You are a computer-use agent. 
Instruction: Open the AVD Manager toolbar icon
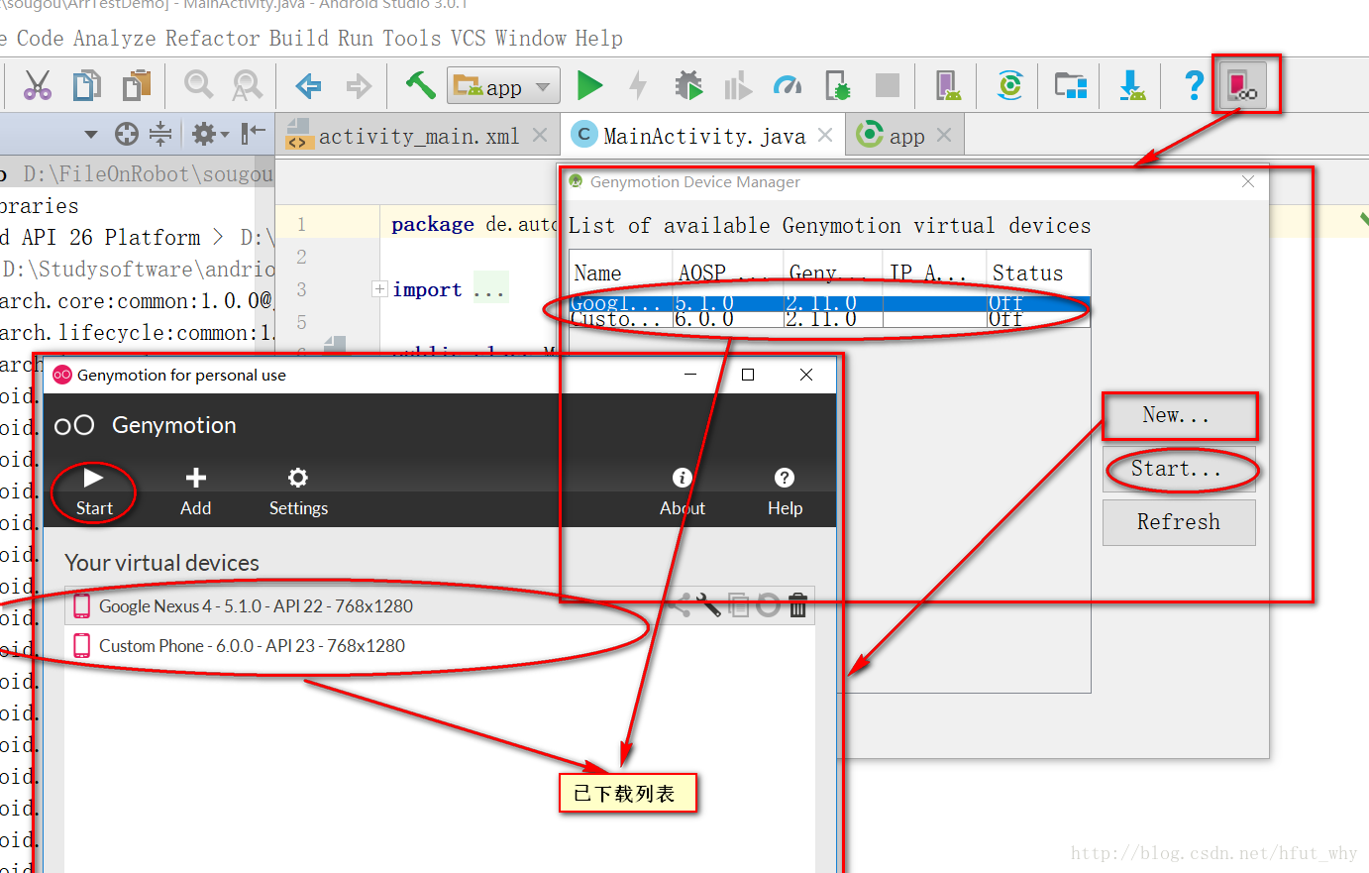[x=948, y=85]
